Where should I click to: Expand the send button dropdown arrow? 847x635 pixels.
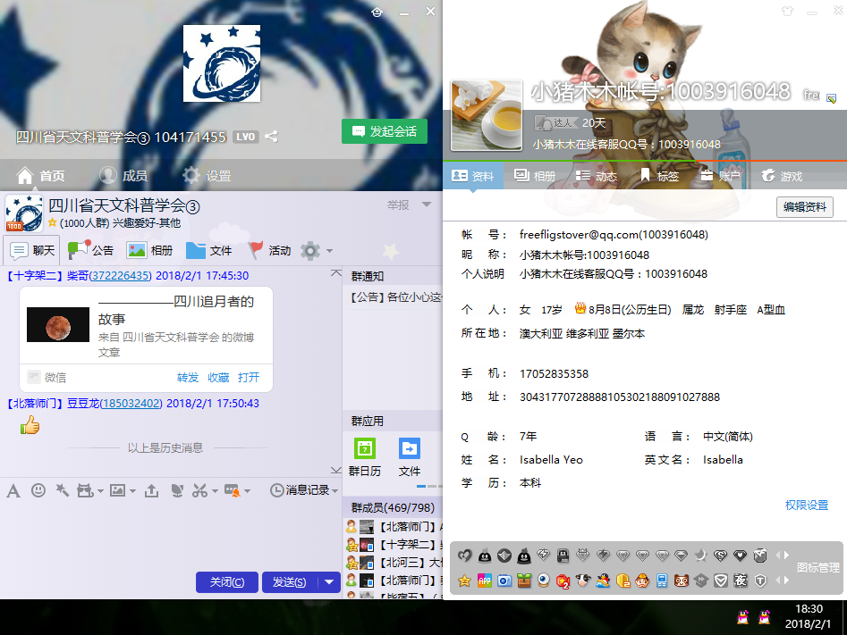point(329,582)
